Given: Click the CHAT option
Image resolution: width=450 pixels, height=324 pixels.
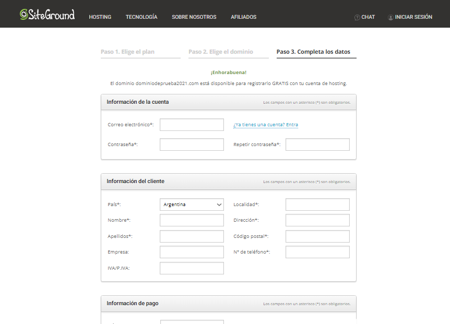Looking at the screenshot, I should [x=369, y=17].
